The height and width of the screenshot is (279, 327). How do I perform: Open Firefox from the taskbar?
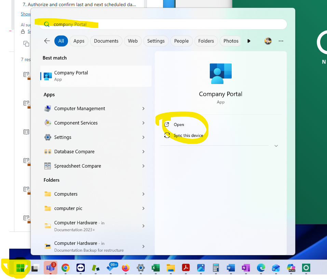pyautogui.click(x=126, y=268)
